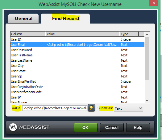Select the UserID row
The width and height of the screenshot is (162, 140).
(77, 39)
